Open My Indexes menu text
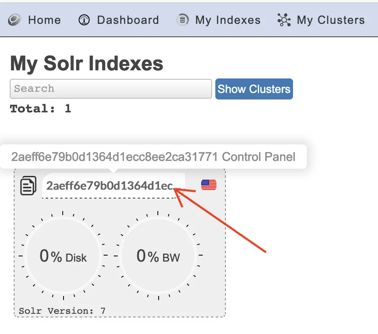This screenshot has width=378, height=334. point(228,20)
